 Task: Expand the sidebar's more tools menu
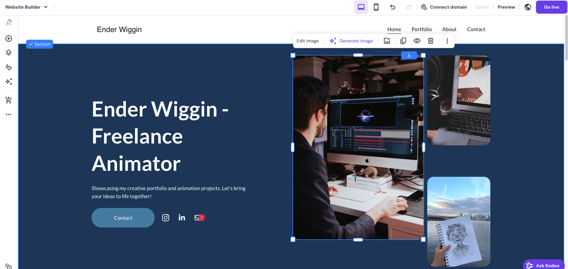tap(8, 114)
